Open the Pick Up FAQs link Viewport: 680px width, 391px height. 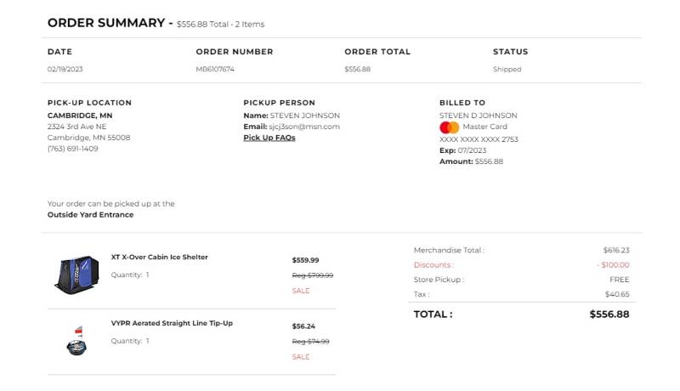(269, 138)
